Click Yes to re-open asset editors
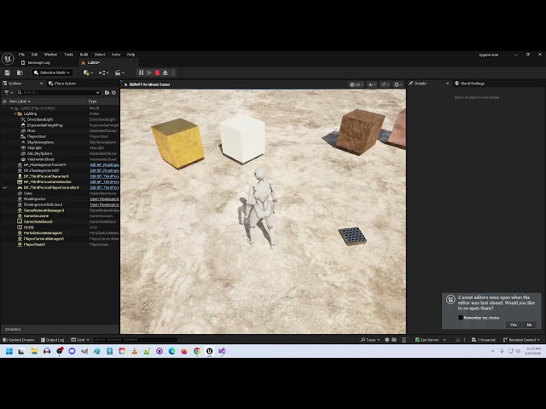Screen dimensions: 546x409 (514, 325)
